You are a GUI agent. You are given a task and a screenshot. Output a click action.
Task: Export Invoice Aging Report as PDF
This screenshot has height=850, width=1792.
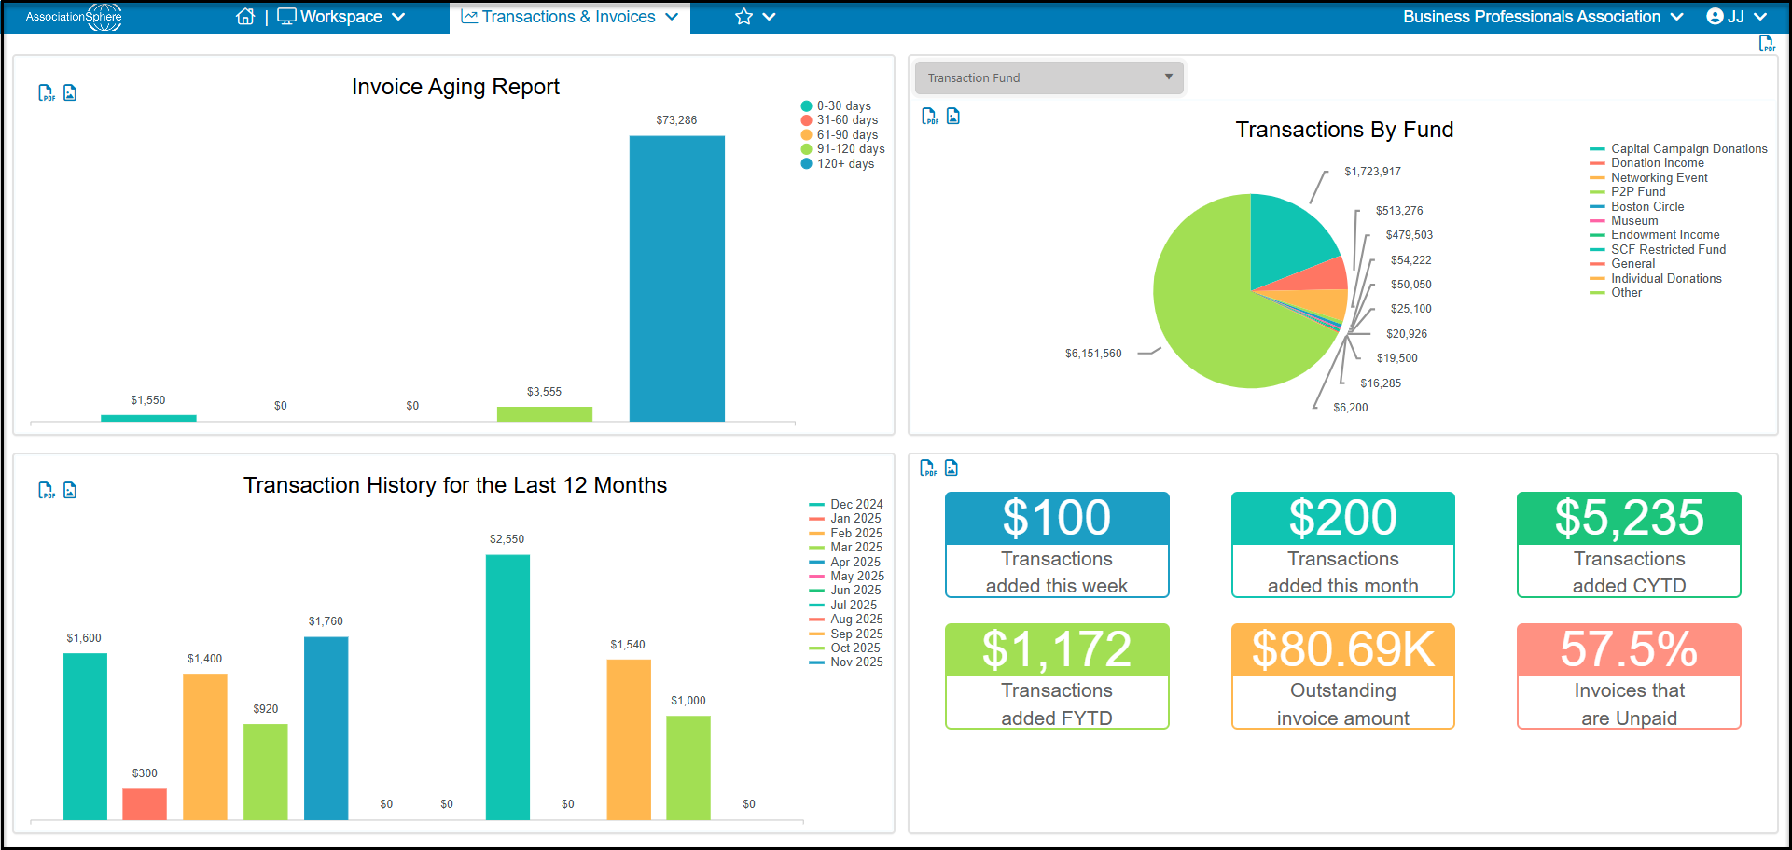[x=46, y=92]
